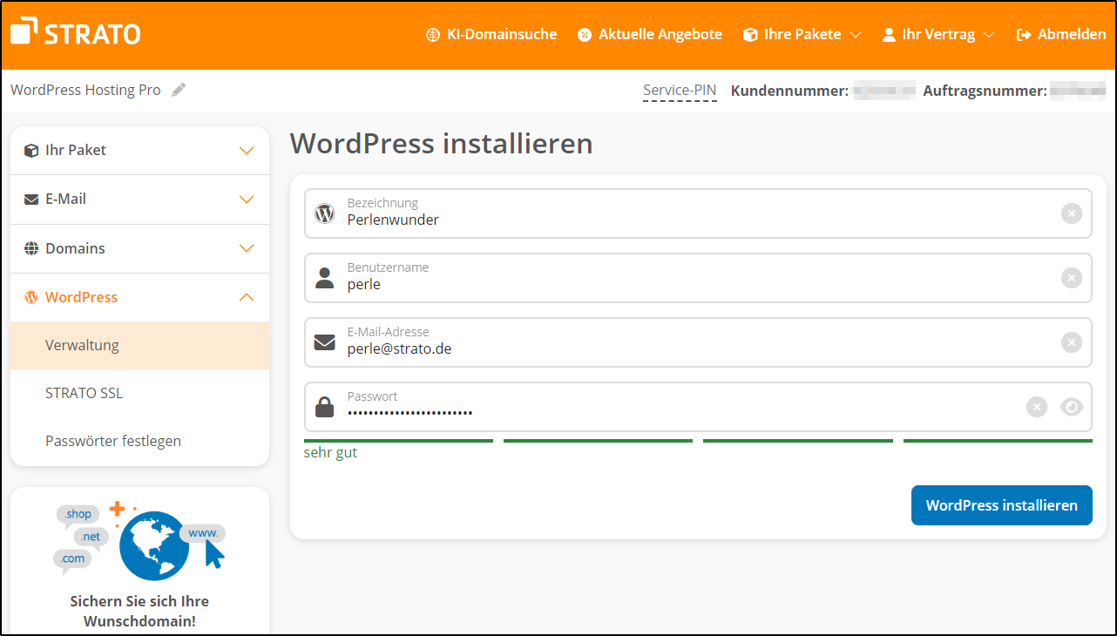The image size is (1117, 636).
Task: Log out via Abmelden link
Action: pos(1060,35)
